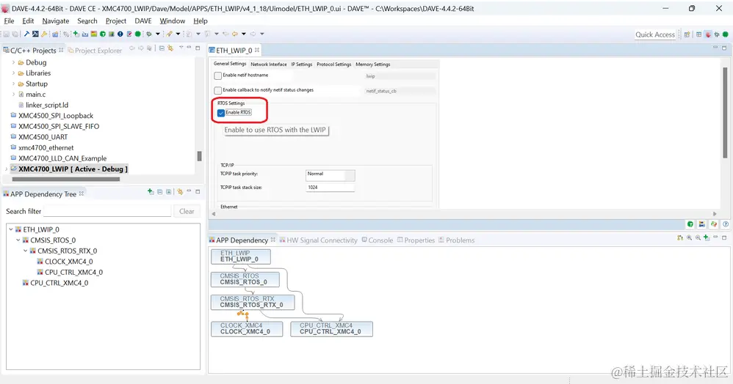733x384 pixels.
Task: Collapse all in APP Dependency Tree panel
Action: click(x=160, y=192)
